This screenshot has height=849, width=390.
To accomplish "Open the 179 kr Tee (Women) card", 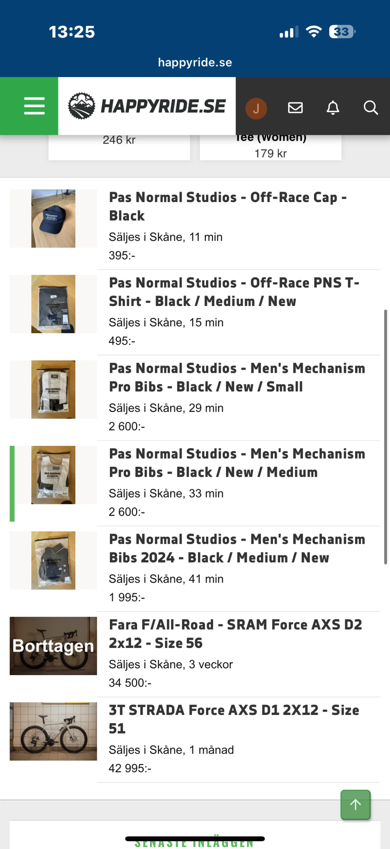I will pos(271,148).
